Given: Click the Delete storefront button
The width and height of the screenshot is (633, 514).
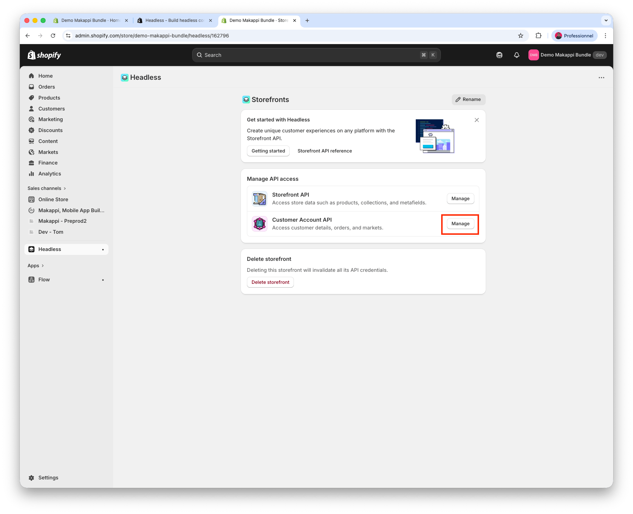Looking at the screenshot, I should (x=270, y=282).
